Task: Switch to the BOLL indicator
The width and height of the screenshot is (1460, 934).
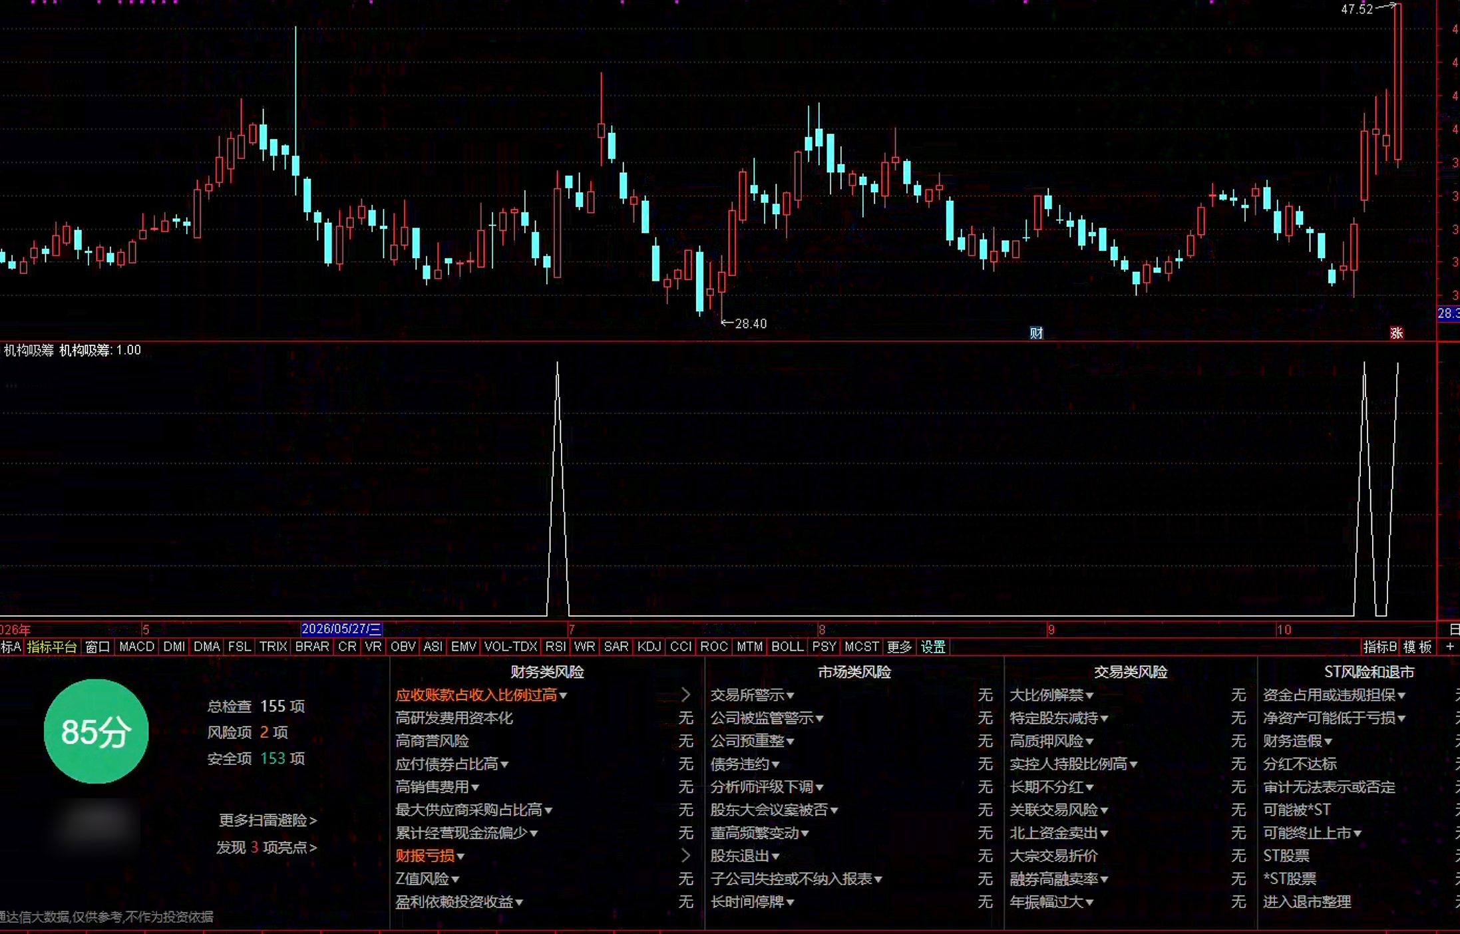Action: click(x=787, y=647)
